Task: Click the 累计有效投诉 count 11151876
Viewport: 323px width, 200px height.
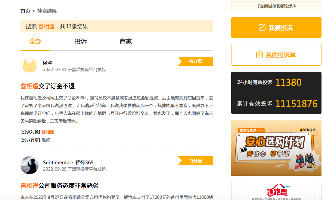Action: (296, 103)
